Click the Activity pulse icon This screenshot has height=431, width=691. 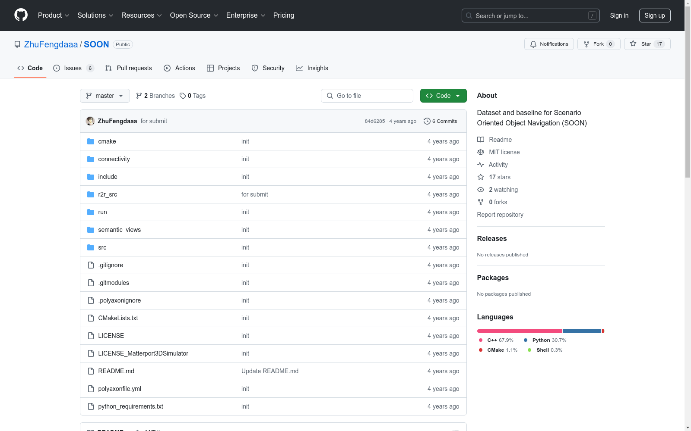click(481, 165)
